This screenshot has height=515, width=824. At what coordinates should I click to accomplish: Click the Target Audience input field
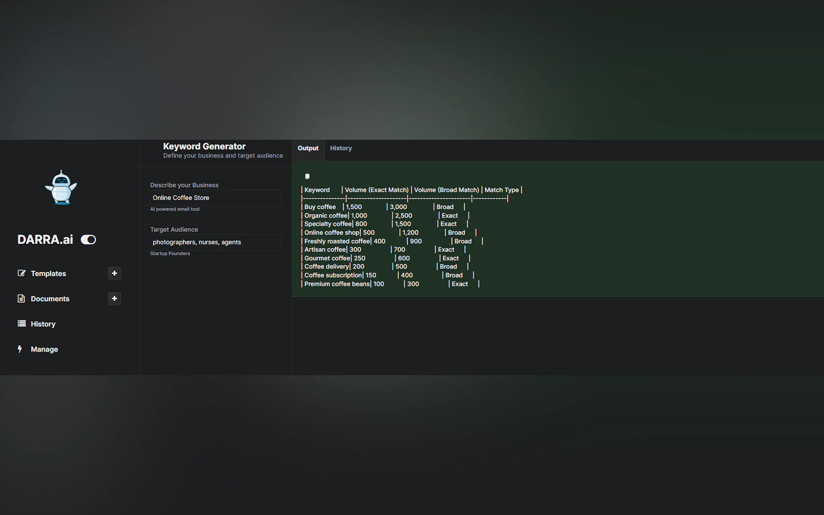click(215, 242)
